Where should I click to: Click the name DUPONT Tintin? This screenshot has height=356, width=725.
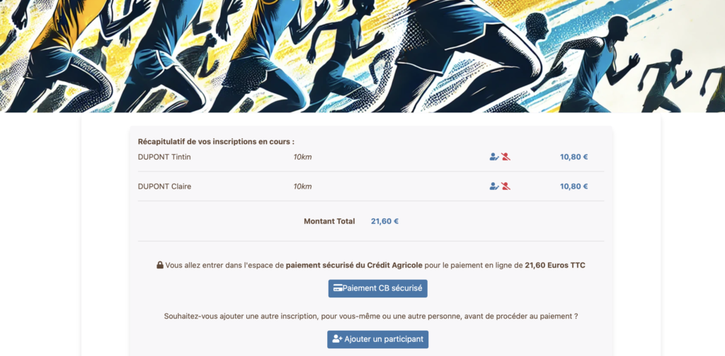point(164,157)
